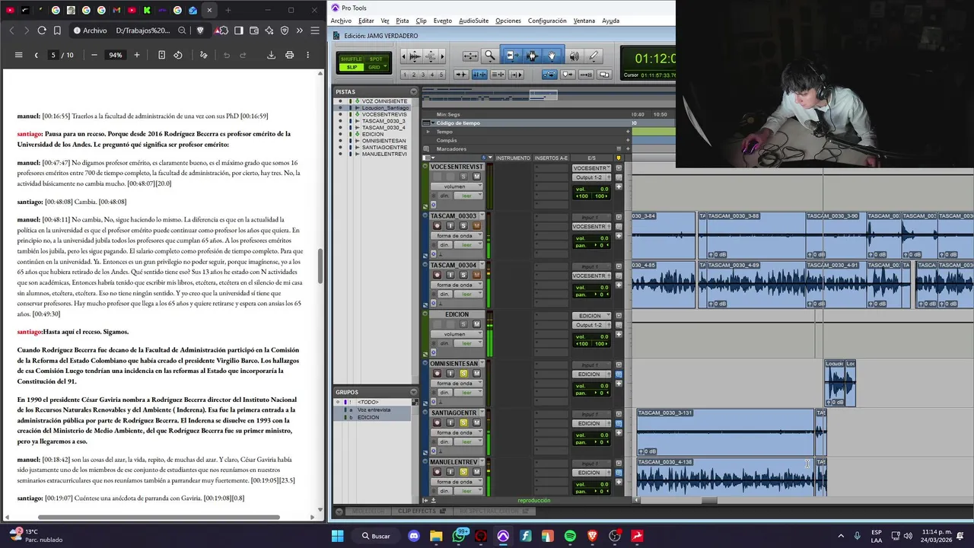The image size is (974, 548).
Task: Zoom in the PDF with the plus button
Action: (x=137, y=55)
